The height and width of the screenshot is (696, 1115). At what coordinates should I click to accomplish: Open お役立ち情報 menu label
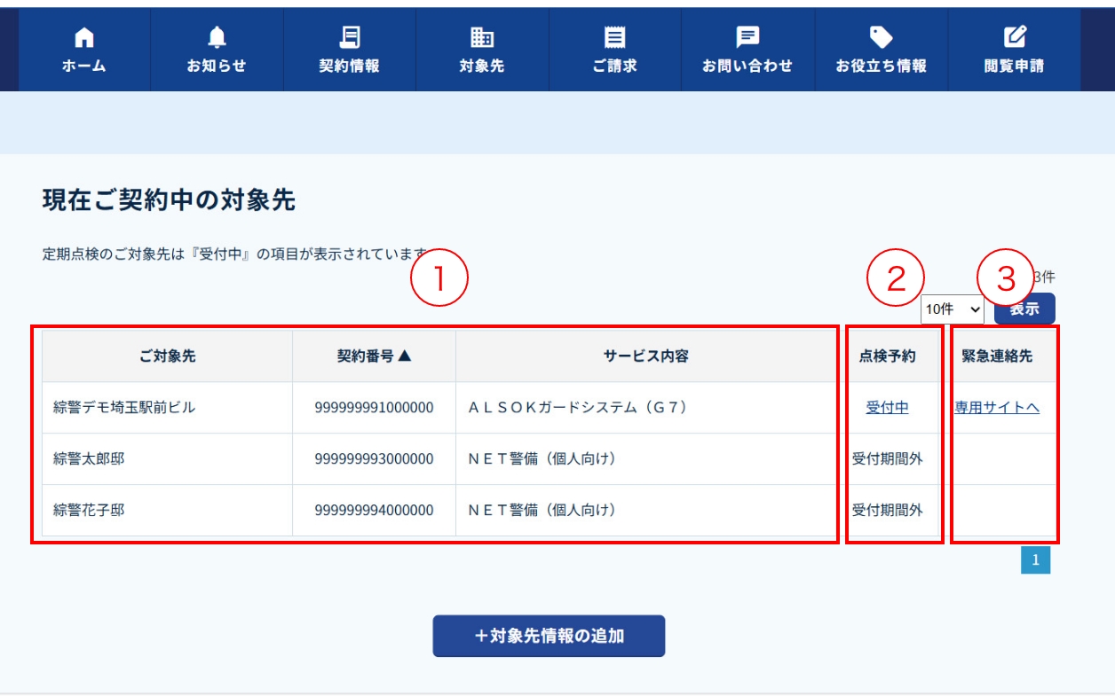coord(881,66)
